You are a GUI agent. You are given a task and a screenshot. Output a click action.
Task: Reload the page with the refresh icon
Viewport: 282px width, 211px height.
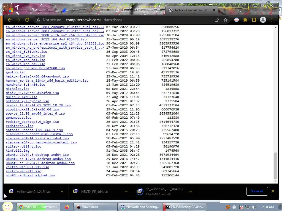tap(27, 20)
